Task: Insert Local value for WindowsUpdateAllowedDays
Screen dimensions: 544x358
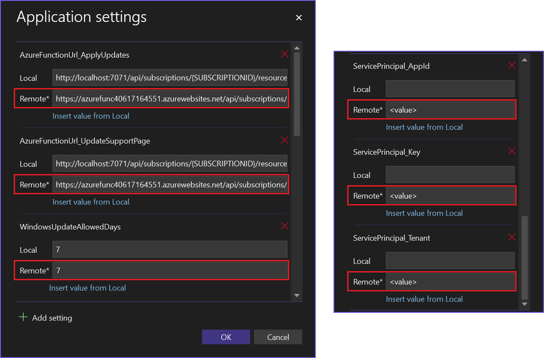Action: tap(87, 288)
